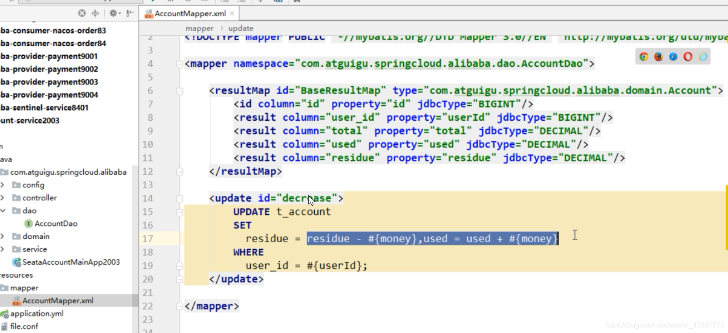The image size is (728, 333).
Task: Select the mapper breadcrumb
Action: point(200,28)
